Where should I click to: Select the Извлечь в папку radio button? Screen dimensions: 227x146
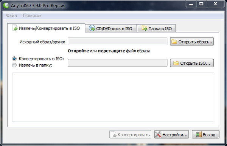tap(14, 65)
